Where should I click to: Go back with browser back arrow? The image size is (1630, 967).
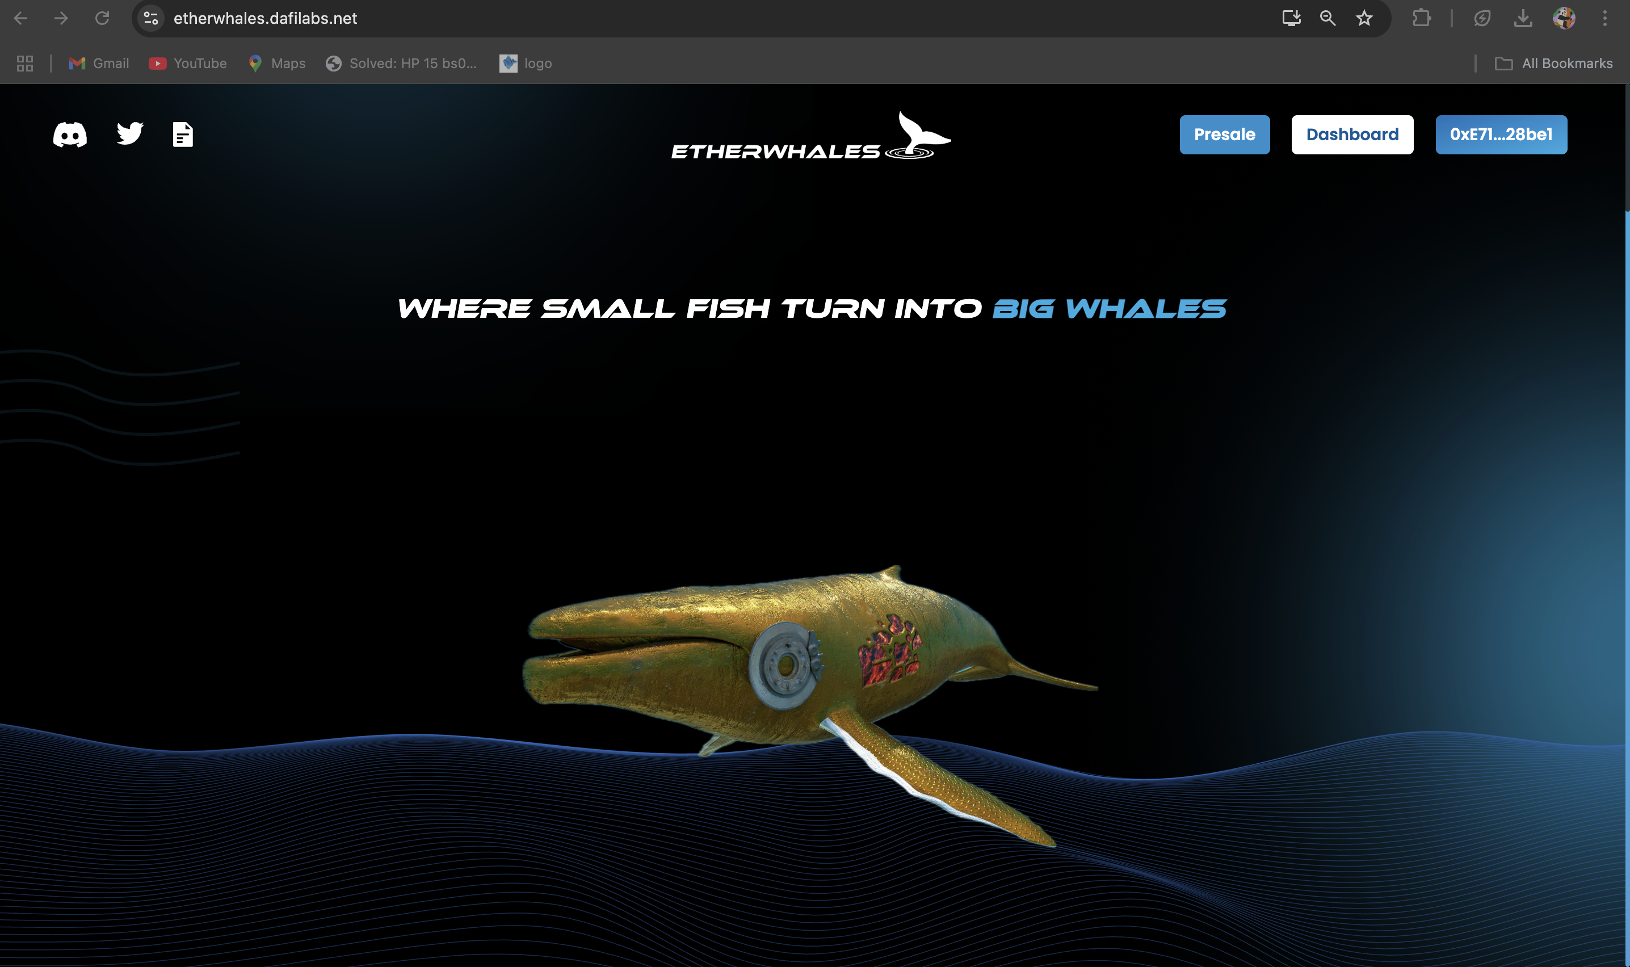(21, 18)
